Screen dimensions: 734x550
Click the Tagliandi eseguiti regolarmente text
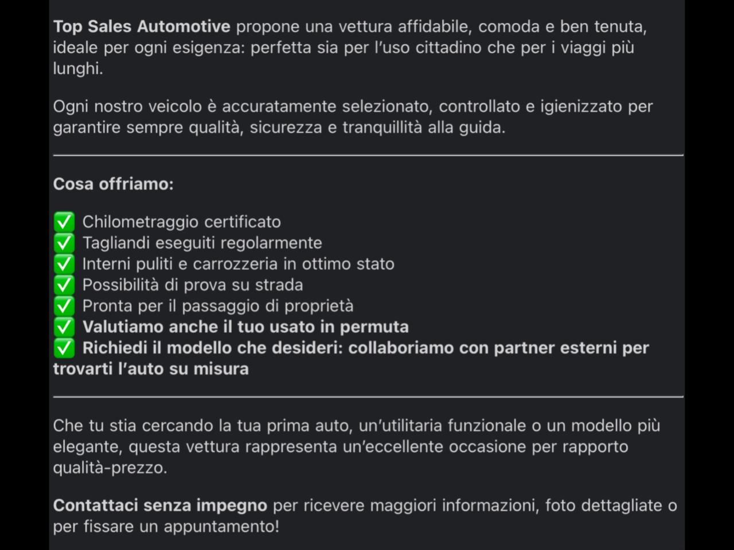202,243
